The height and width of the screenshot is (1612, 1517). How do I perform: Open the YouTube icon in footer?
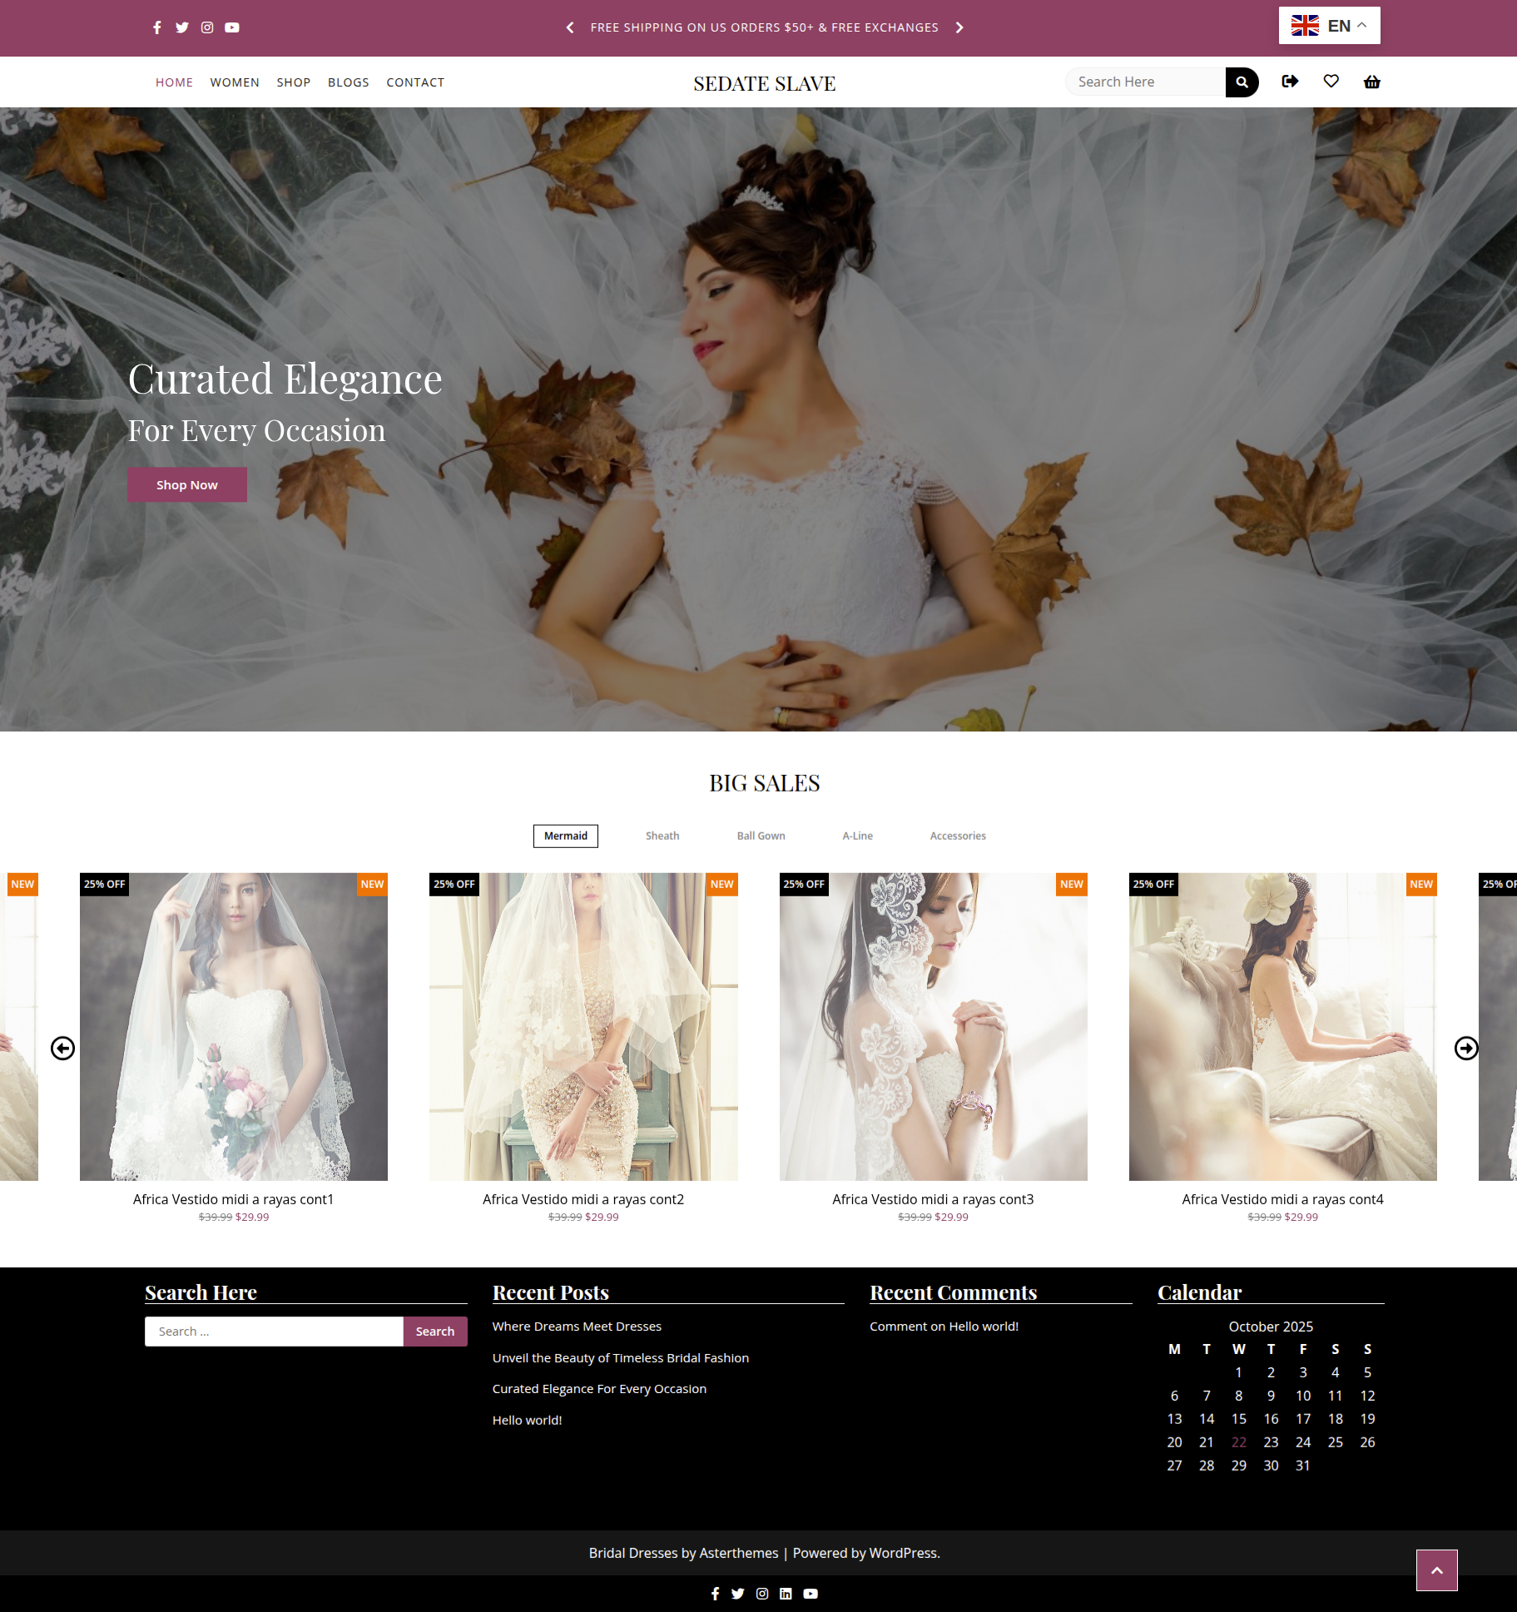pos(811,1594)
